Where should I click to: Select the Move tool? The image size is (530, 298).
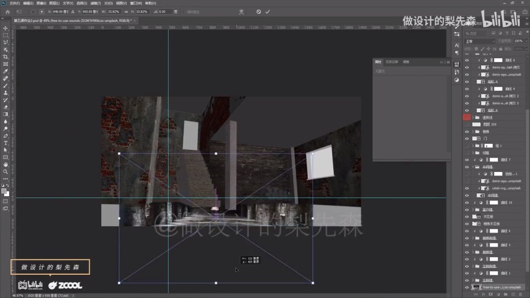5,28
